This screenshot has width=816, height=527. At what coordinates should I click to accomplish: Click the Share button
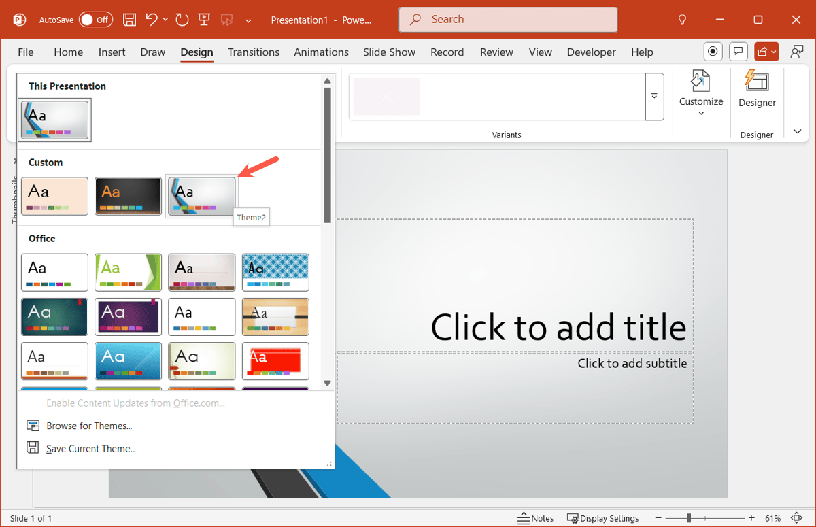pos(766,52)
